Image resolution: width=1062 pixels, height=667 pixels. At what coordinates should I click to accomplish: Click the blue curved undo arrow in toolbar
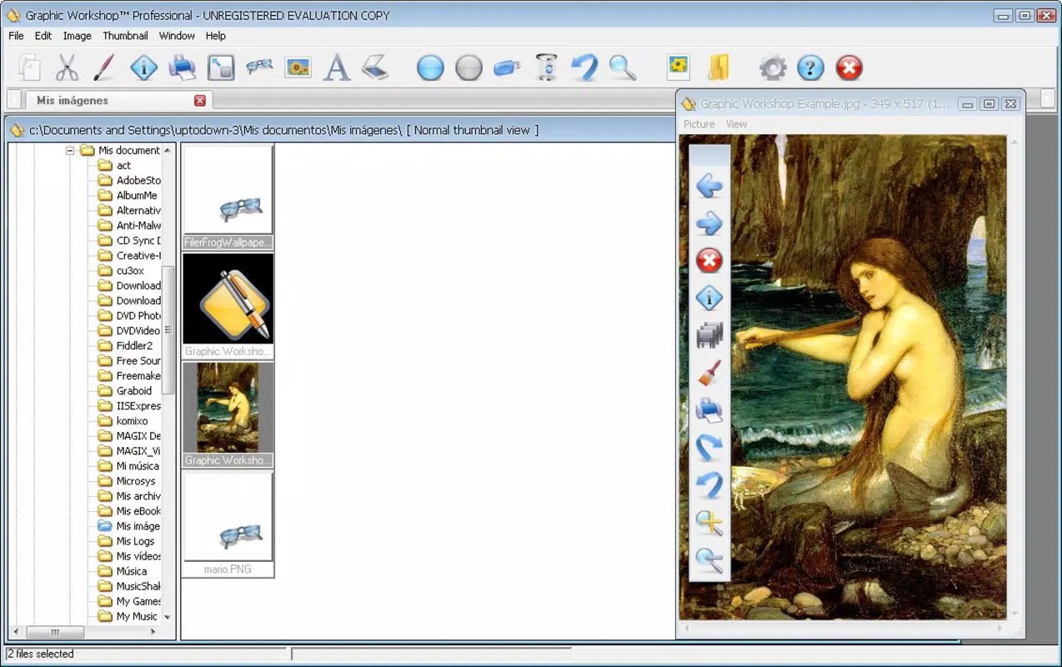pyautogui.click(x=584, y=68)
